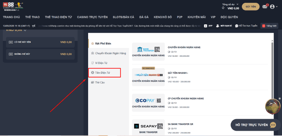The height and width of the screenshot is (136, 282).
Task: Open the user account avatar menu
Action: (x=272, y=7)
